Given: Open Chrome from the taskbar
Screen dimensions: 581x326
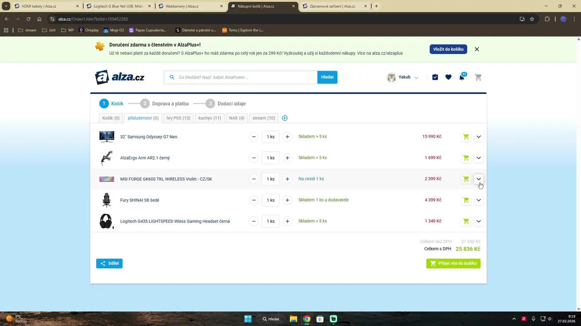Looking at the screenshot, I should tap(307, 319).
